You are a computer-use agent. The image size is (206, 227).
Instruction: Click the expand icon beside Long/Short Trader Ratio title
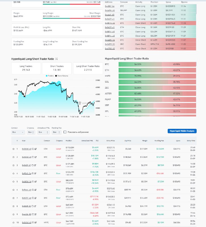pos(56,59)
